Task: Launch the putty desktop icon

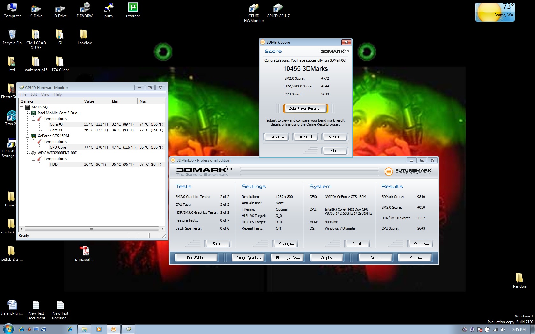Action: point(109,10)
